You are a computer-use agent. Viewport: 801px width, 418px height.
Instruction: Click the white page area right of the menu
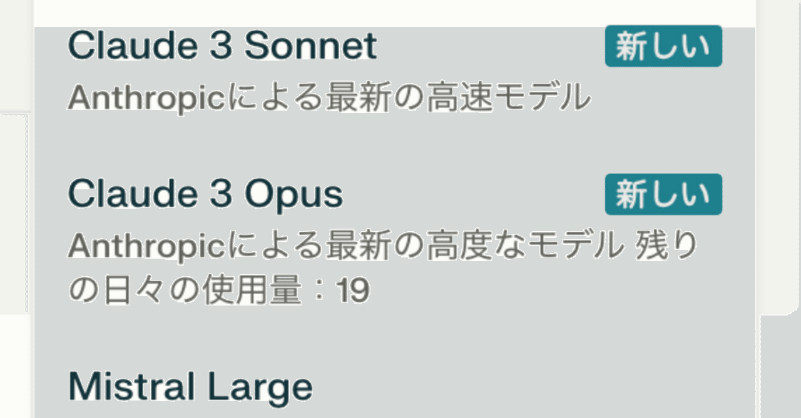pos(779,369)
